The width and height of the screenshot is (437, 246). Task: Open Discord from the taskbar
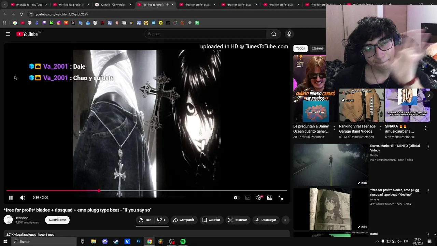pyautogui.click(x=105, y=242)
